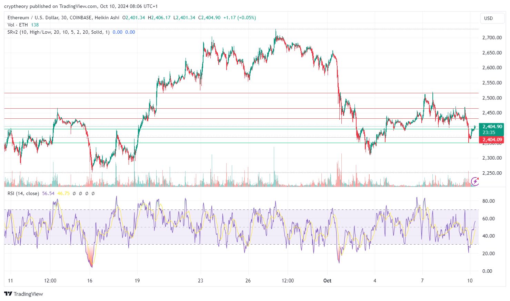Click the 2,250.00 price axis label
This screenshot has height=301, width=510.
492,173
